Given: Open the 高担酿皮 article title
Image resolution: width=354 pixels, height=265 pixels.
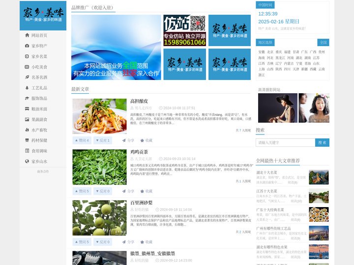Looking at the screenshot, I should click(139, 101).
